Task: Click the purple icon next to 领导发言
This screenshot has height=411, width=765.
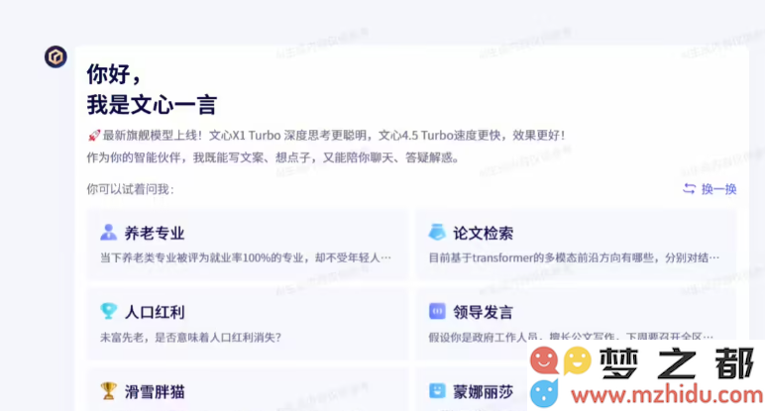Action: [437, 311]
